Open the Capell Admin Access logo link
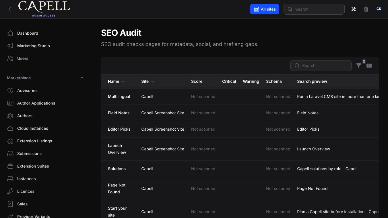388x218 pixels. (x=44, y=9)
